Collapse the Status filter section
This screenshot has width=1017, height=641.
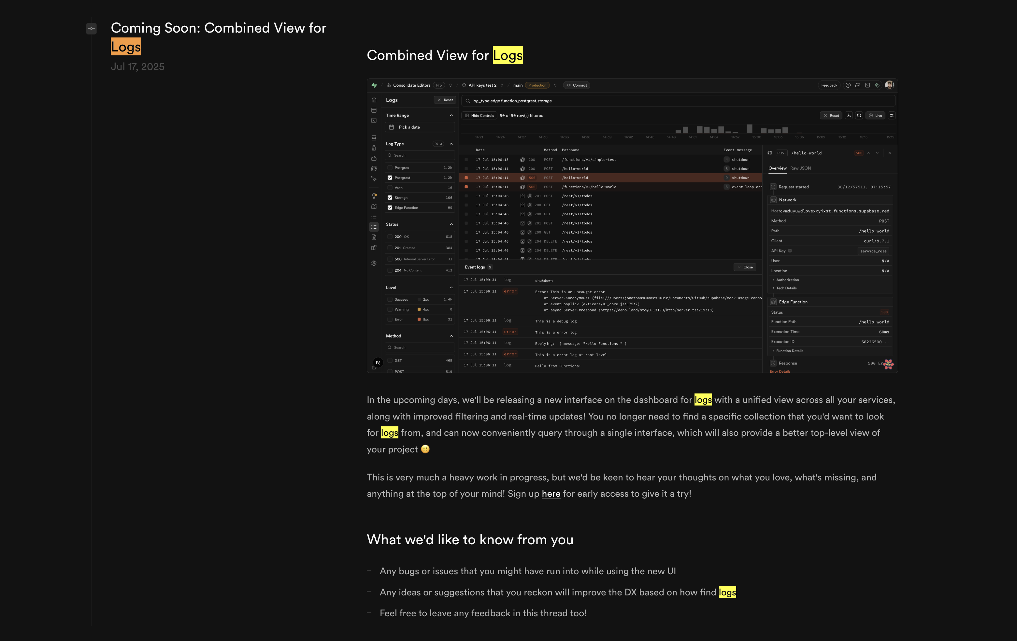451,224
